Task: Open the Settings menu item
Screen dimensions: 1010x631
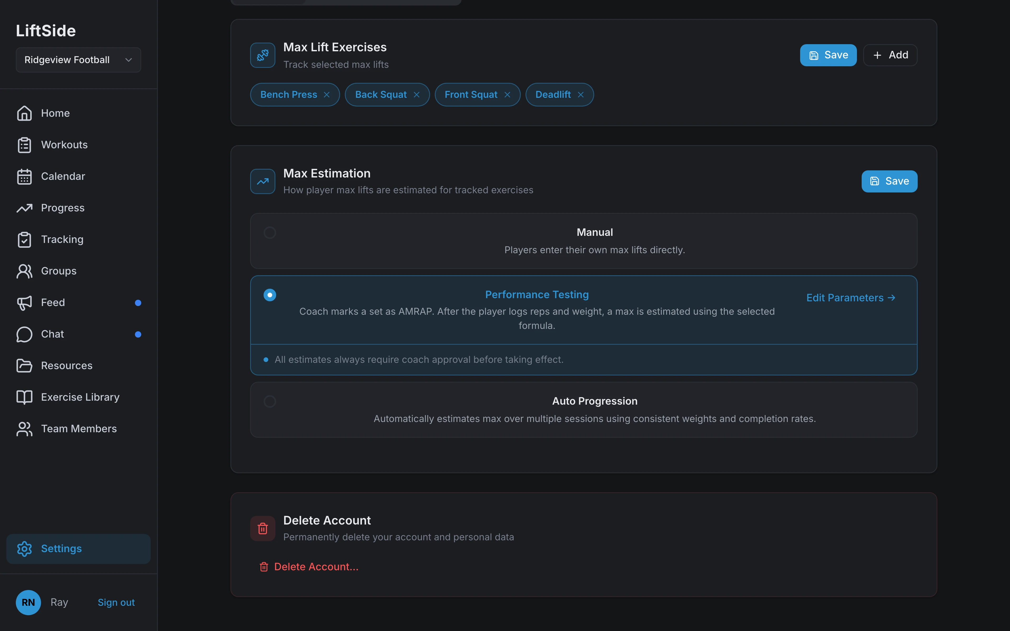Action: [x=78, y=549]
